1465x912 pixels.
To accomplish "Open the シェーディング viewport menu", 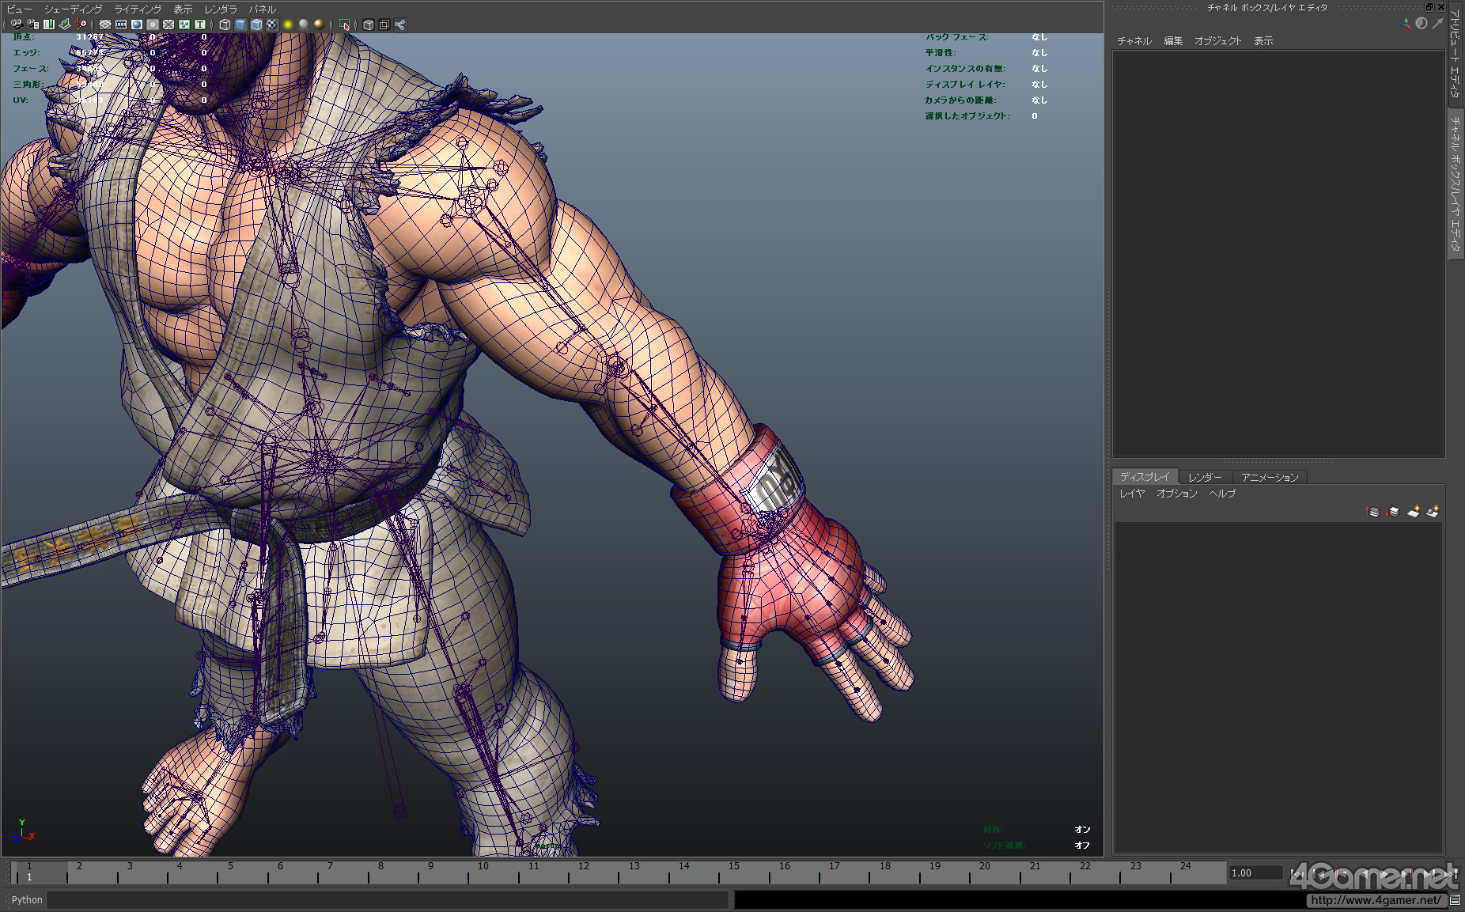I will [73, 9].
